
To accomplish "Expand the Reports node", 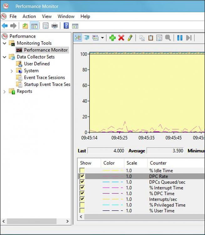I will coord(4,91).
